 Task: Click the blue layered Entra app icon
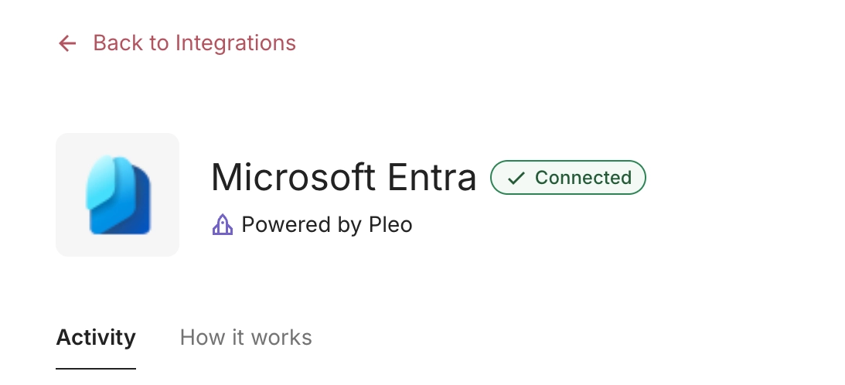pos(118,194)
